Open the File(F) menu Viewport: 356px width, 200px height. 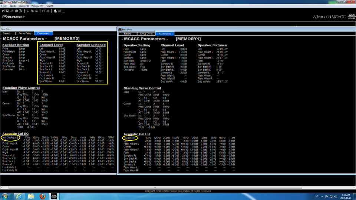pos(4,6)
